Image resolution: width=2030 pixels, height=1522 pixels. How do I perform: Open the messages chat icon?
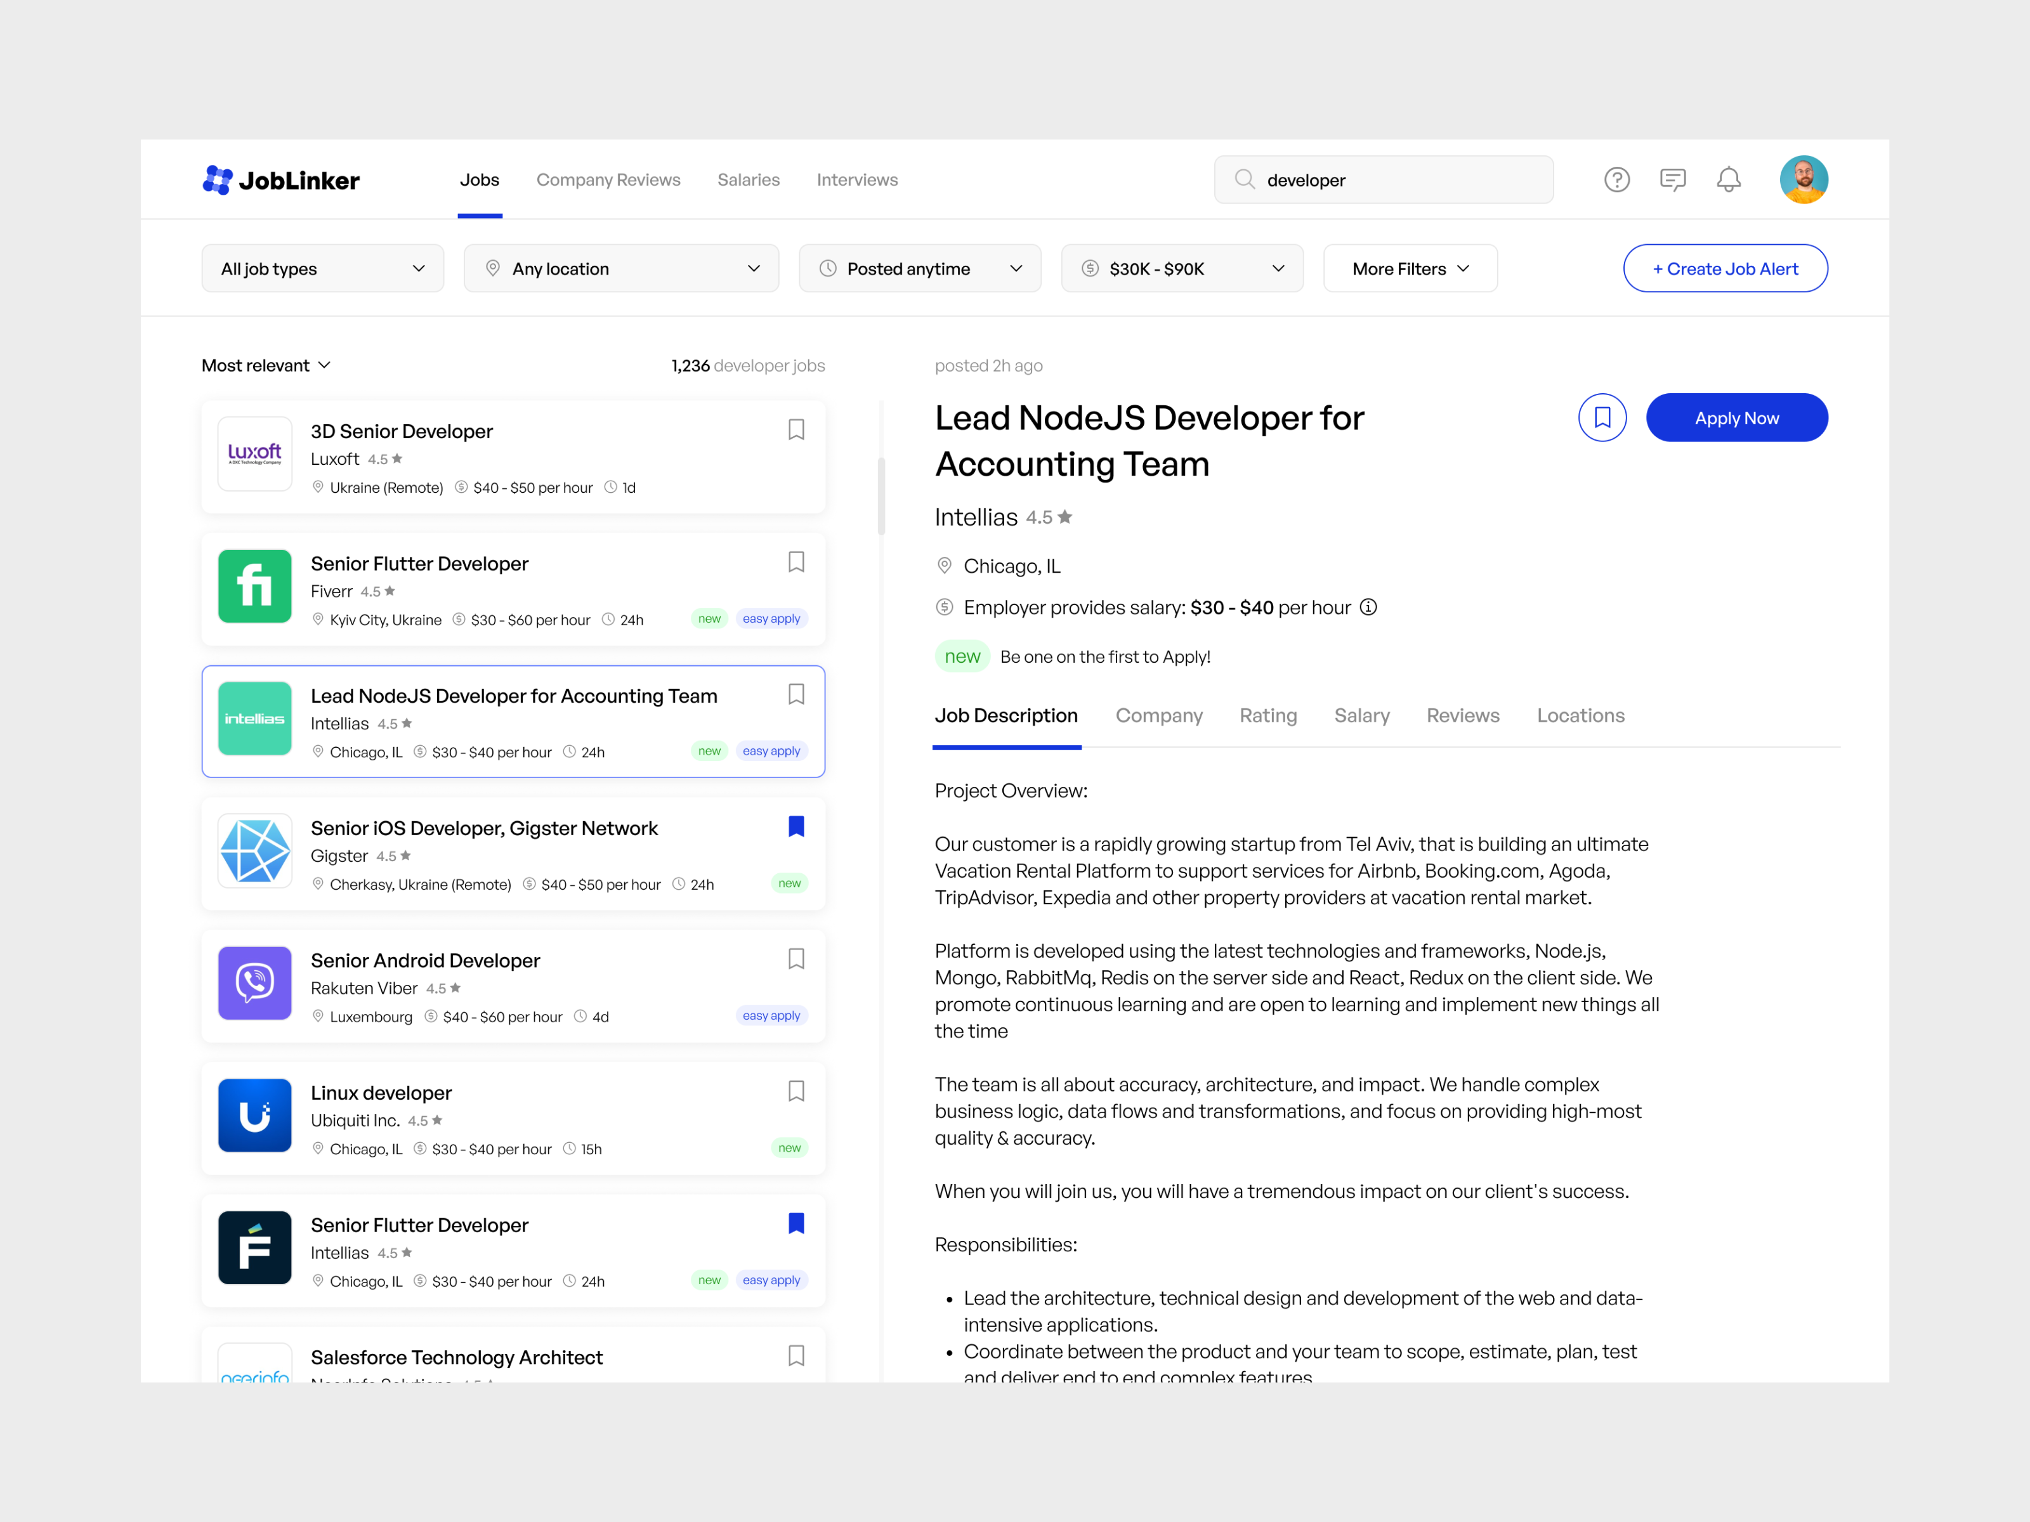pyautogui.click(x=1672, y=180)
